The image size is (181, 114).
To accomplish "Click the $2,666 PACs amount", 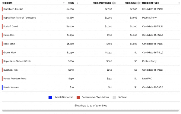I will [x=134, y=18].
